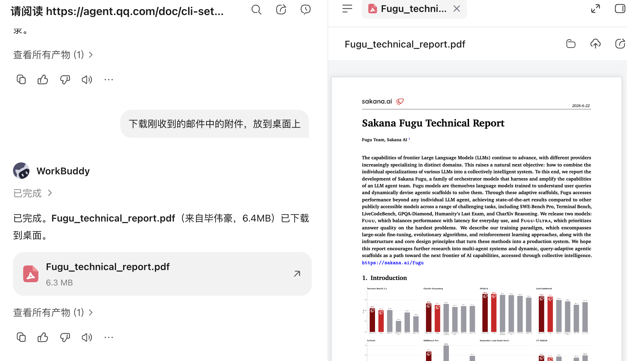Open more options under WorkBuddy download reply
The height and width of the screenshot is (361, 627).
(109, 337)
